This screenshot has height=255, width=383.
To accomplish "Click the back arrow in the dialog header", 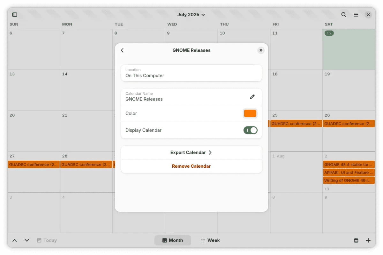I will point(122,50).
